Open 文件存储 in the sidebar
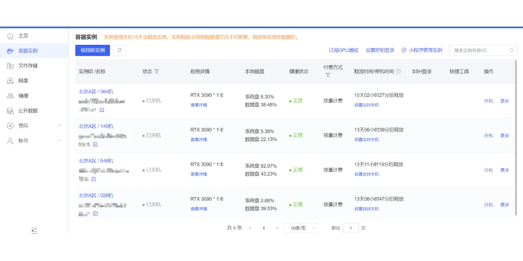 (x=28, y=66)
